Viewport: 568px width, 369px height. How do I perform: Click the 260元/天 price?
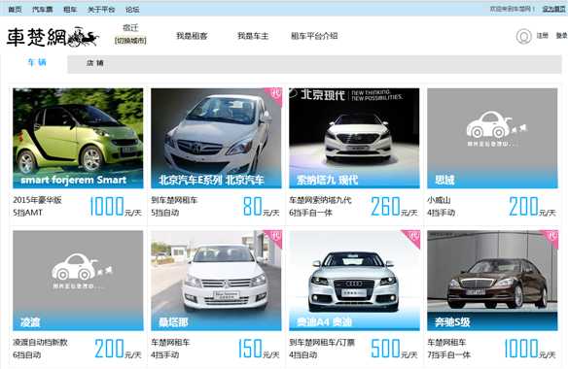(394, 207)
